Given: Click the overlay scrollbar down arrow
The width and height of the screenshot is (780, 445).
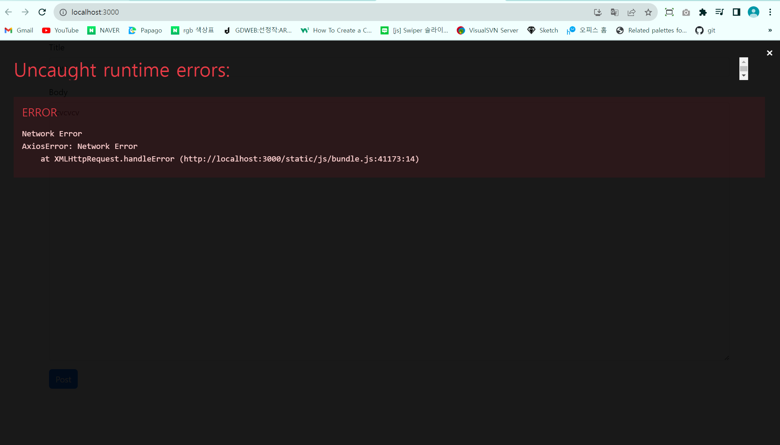Looking at the screenshot, I should click(744, 76).
